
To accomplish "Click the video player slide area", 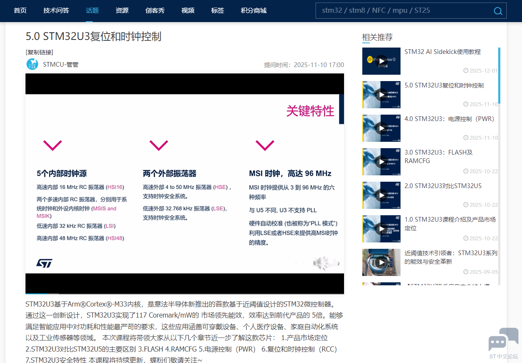I will [x=185, y=183].
